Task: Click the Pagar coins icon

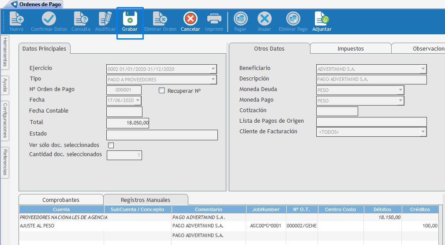Action: pyautogui.click(x=240, y=19)
